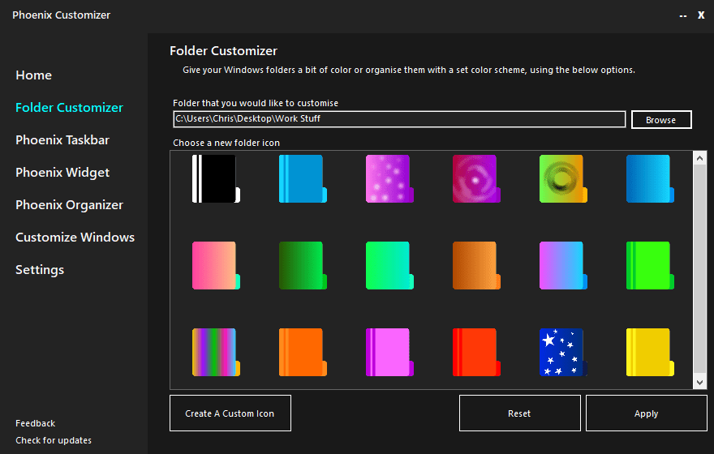This screenshot has width=714, height=454.
Task: Choose the brown-orange gradient folder icon
Action: 475,265
